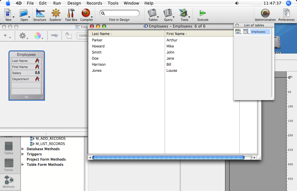Open Preferences from the toolbar
The height and width of the screenshot is (191, 297).
click(286, 14)
